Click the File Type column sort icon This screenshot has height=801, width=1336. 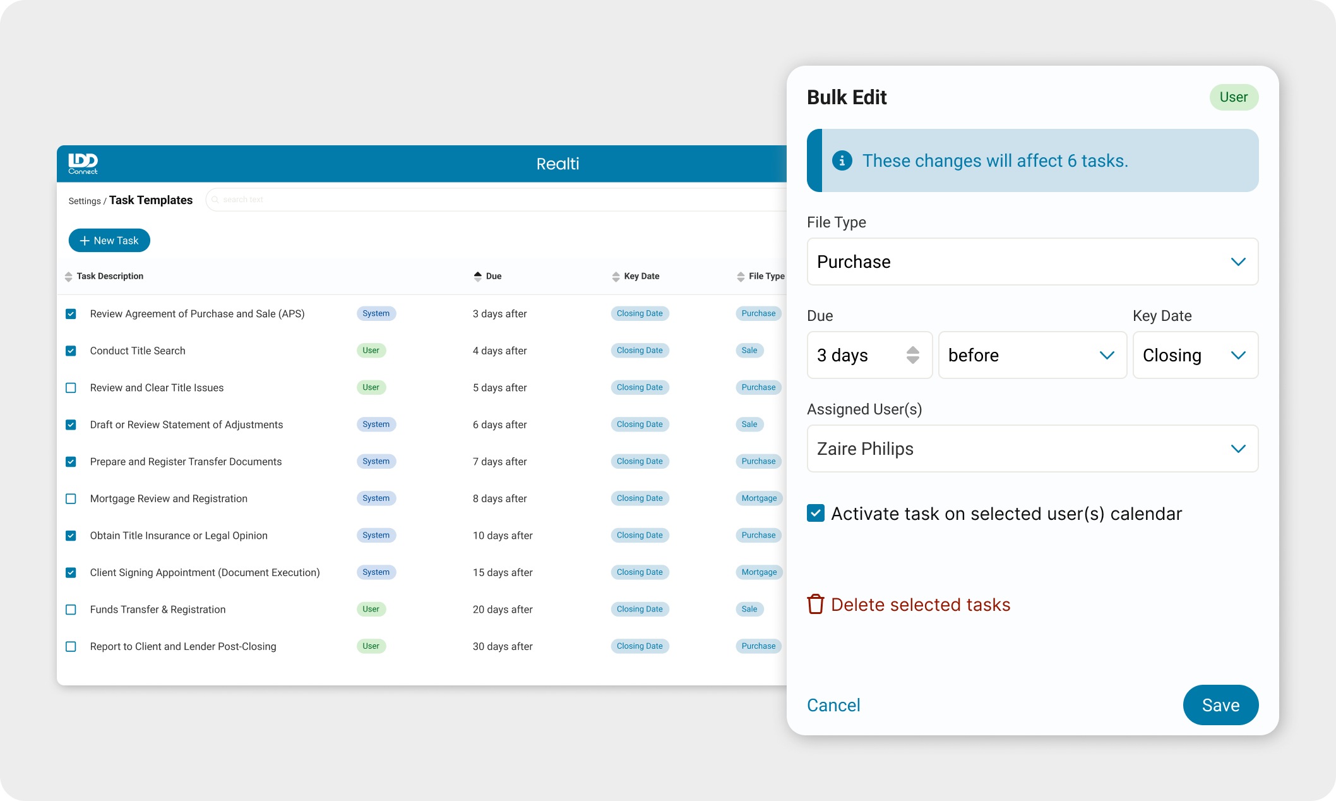coord(741,277)
